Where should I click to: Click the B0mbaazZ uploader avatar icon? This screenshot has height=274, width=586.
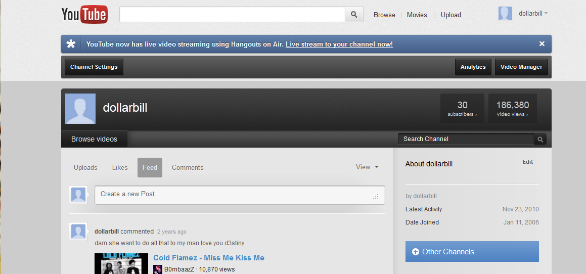click(158, 269)
